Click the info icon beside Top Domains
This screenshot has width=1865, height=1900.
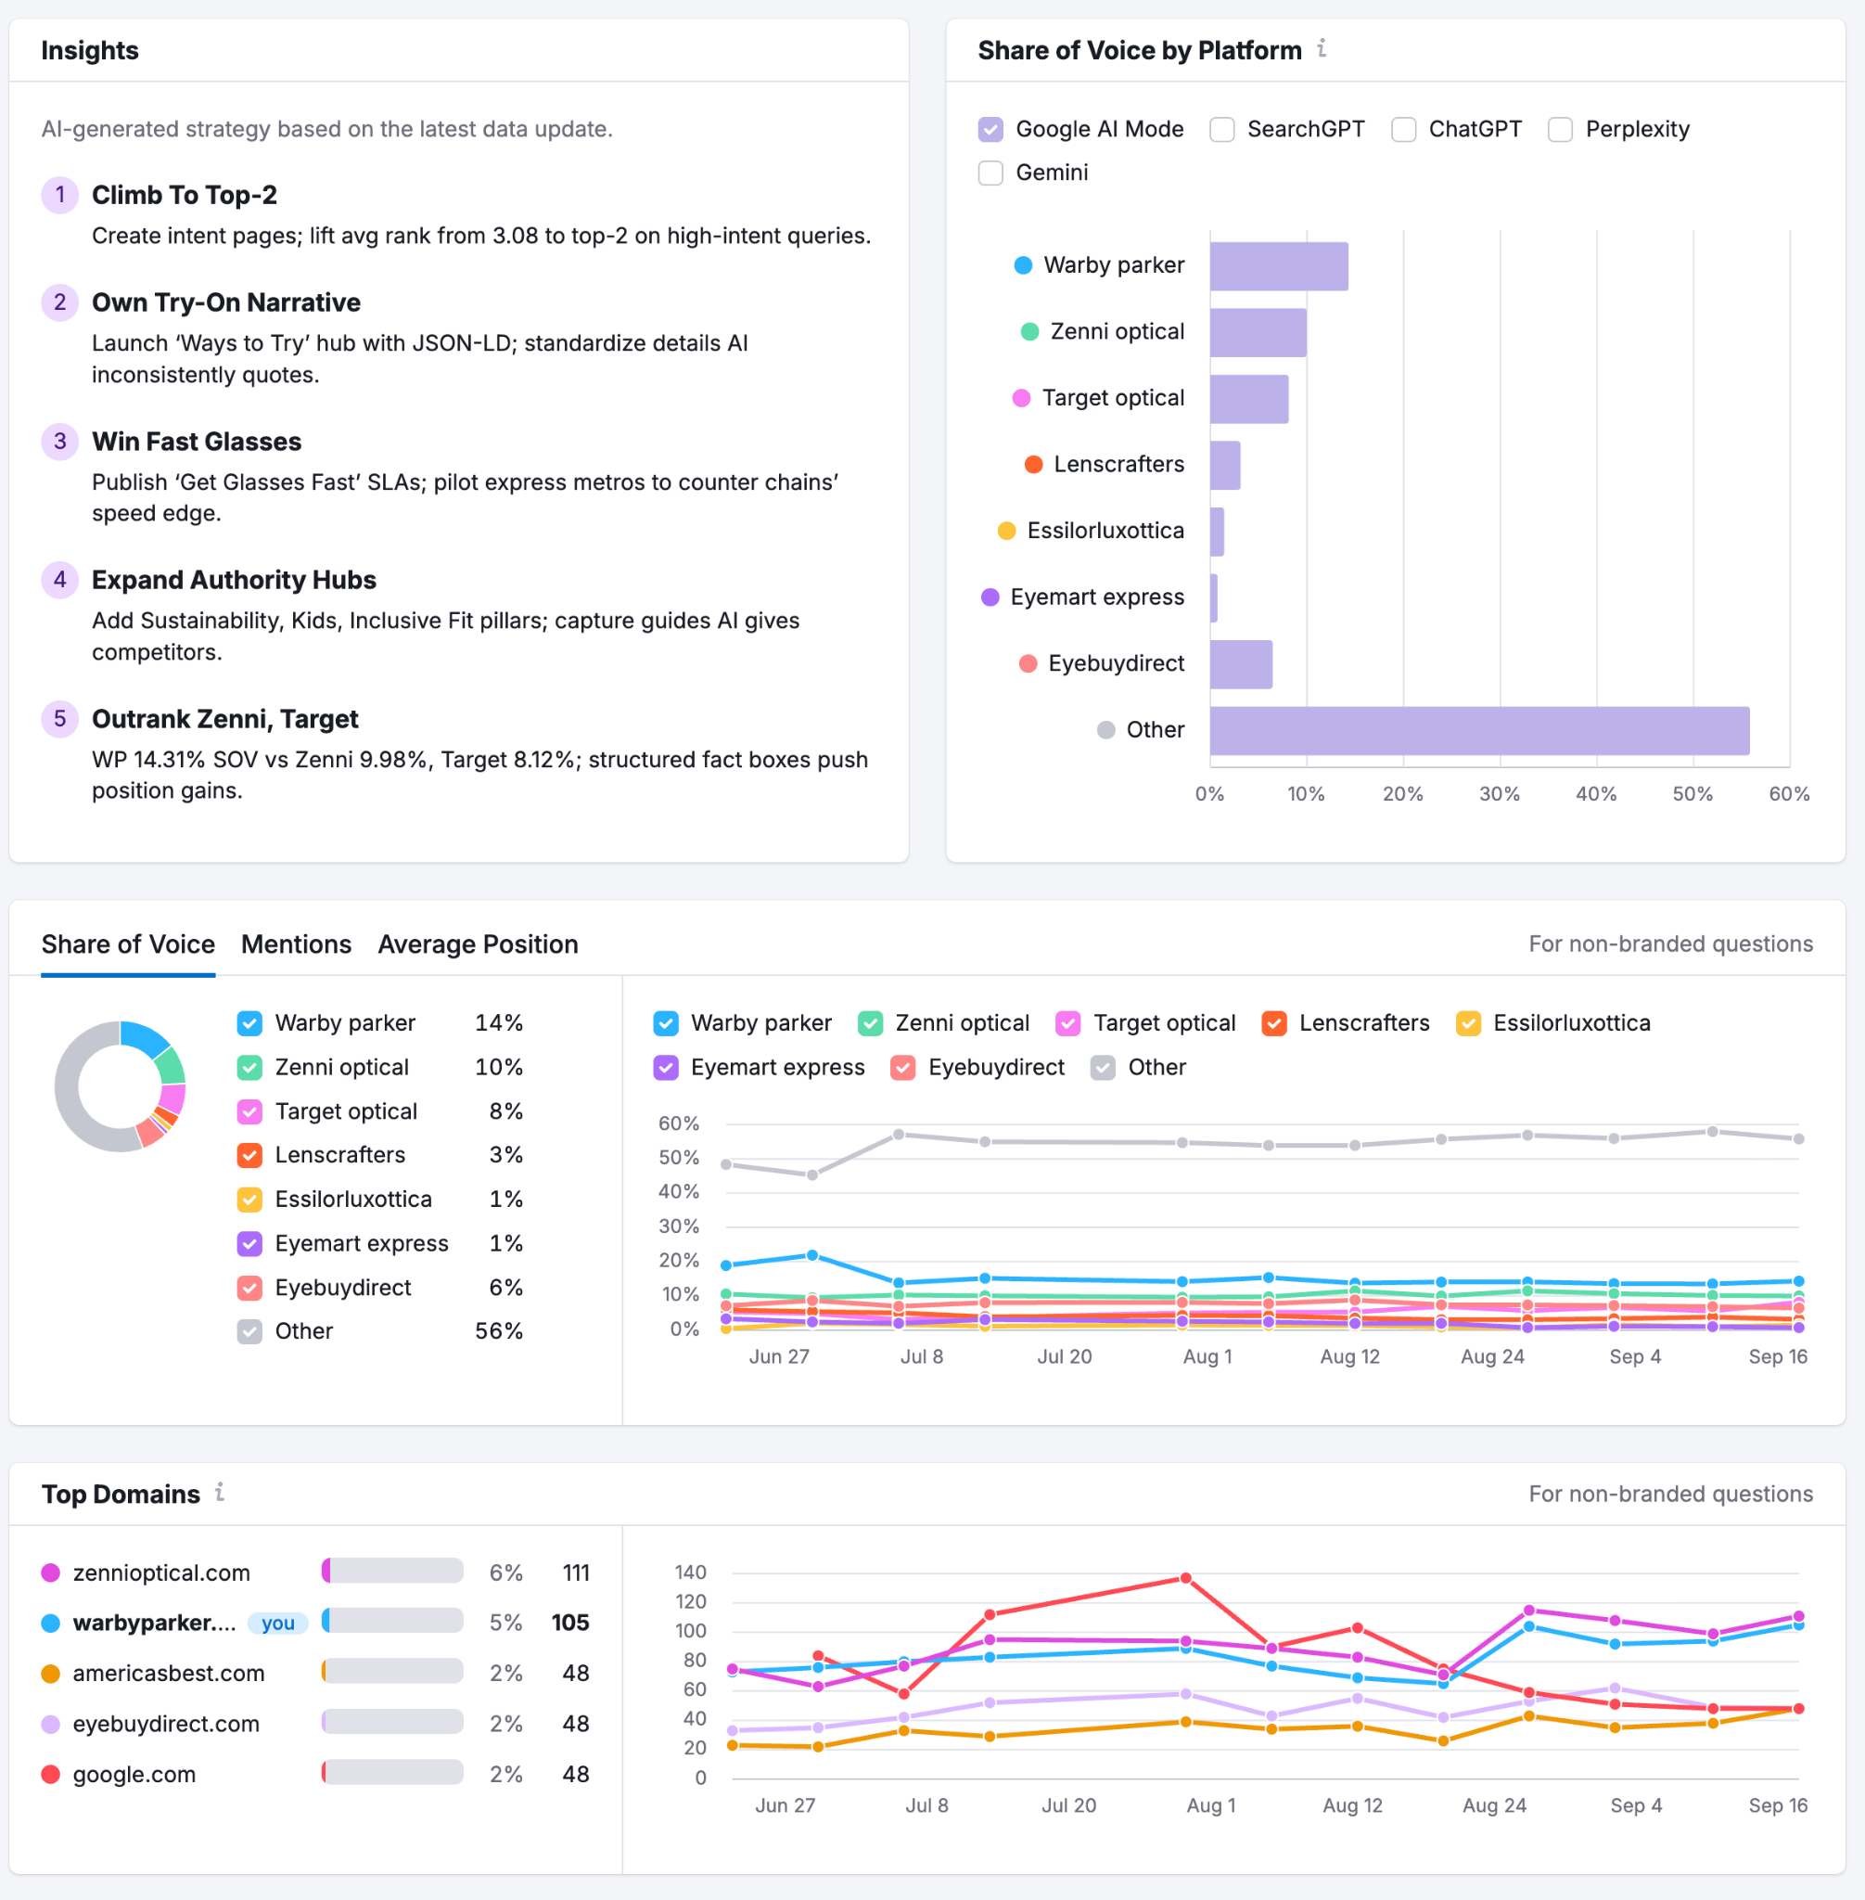(220, 1492)
